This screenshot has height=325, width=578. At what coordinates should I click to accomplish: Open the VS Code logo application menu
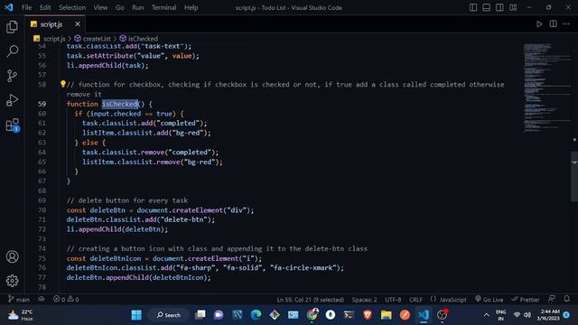coord(8,7)
